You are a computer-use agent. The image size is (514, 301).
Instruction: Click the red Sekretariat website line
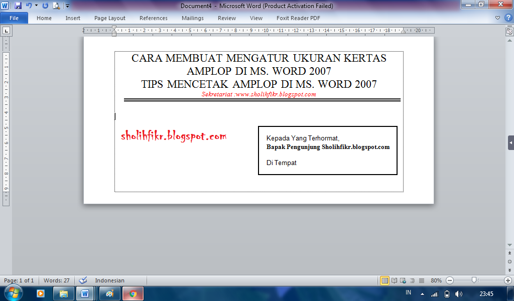click(x=259, y=94)
